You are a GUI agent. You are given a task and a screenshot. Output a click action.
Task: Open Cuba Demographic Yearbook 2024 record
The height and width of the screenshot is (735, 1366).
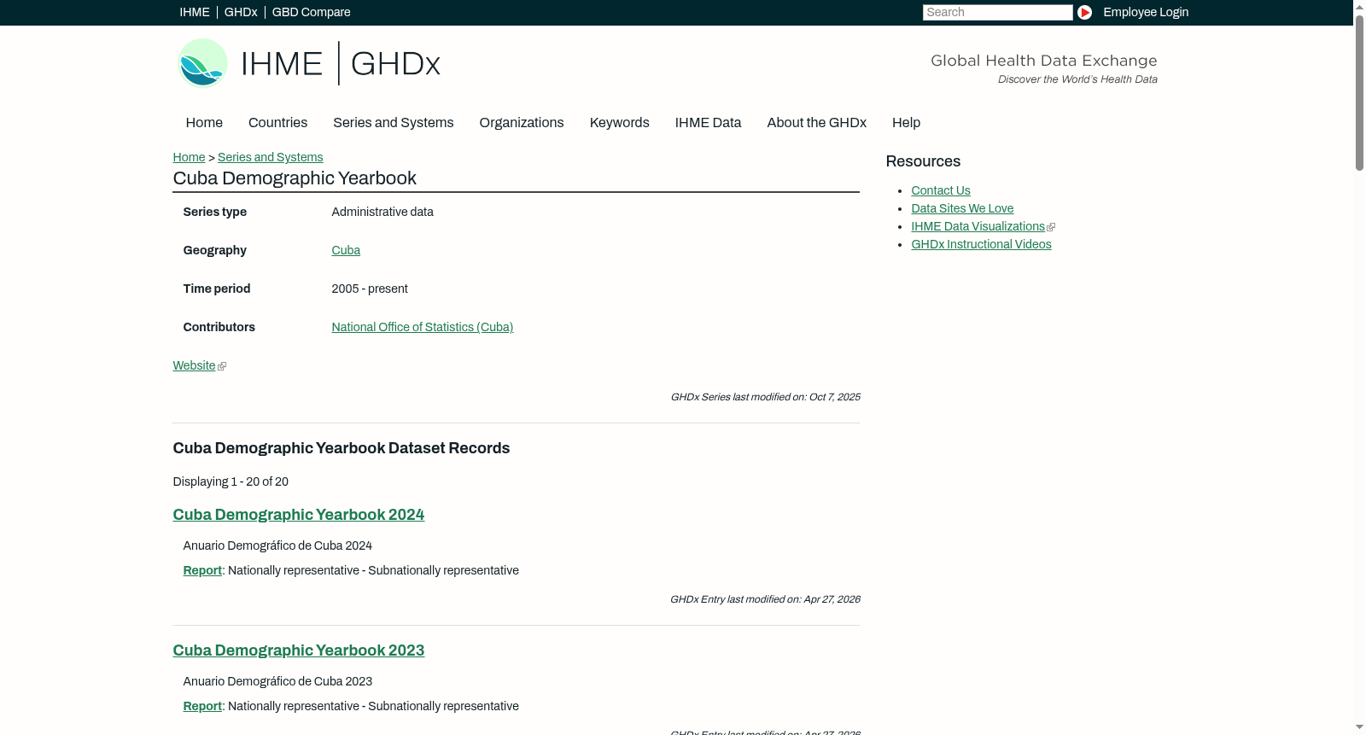pos(298,515)
